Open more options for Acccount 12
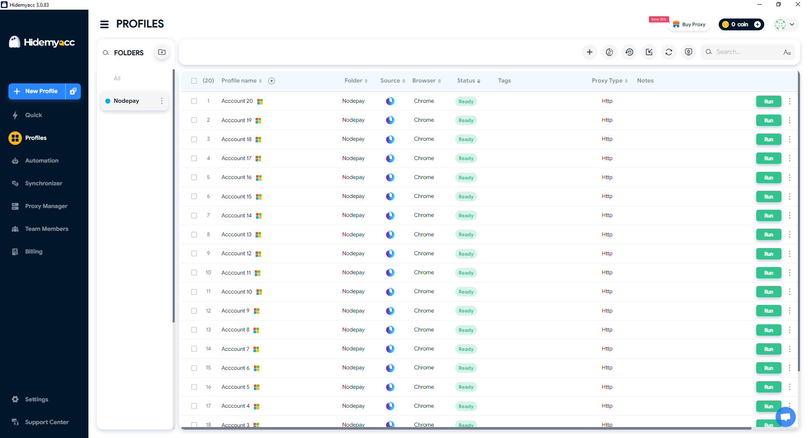 point(789,254)
